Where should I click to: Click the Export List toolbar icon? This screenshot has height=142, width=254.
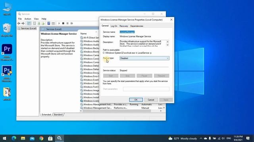pos(43,23)
